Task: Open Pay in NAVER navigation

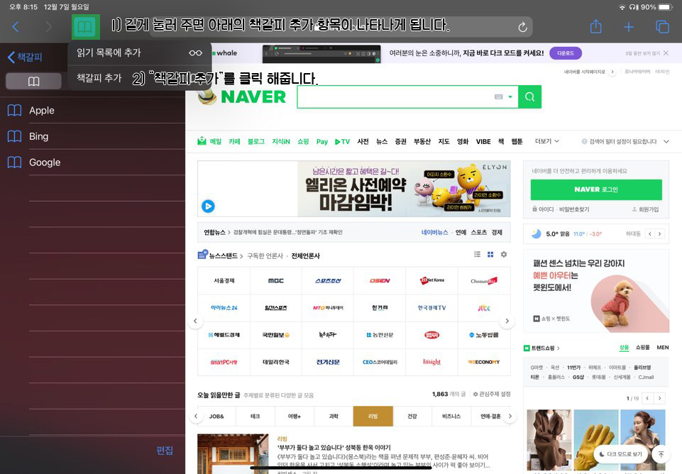Action: pyautogui.click(x=322, y=141)
